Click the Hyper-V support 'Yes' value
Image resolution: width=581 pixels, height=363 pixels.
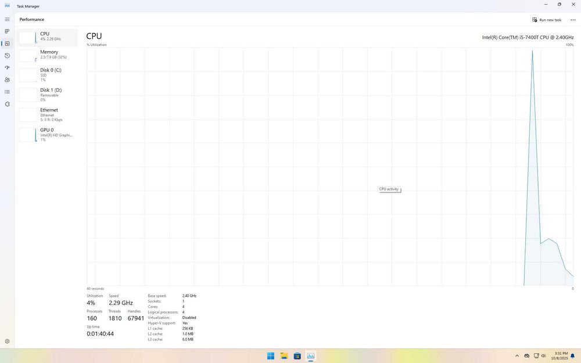(185, 323)
